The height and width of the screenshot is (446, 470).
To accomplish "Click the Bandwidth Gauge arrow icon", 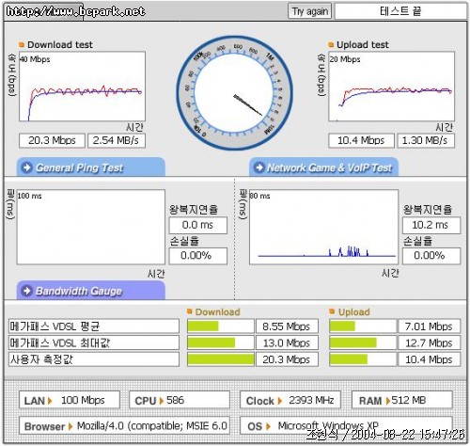I will click(x=27, y=291).
